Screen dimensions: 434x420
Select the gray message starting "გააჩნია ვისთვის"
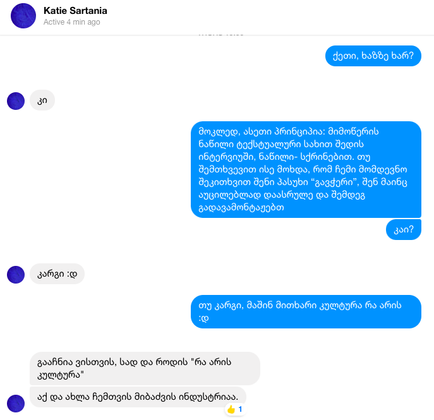145,368
